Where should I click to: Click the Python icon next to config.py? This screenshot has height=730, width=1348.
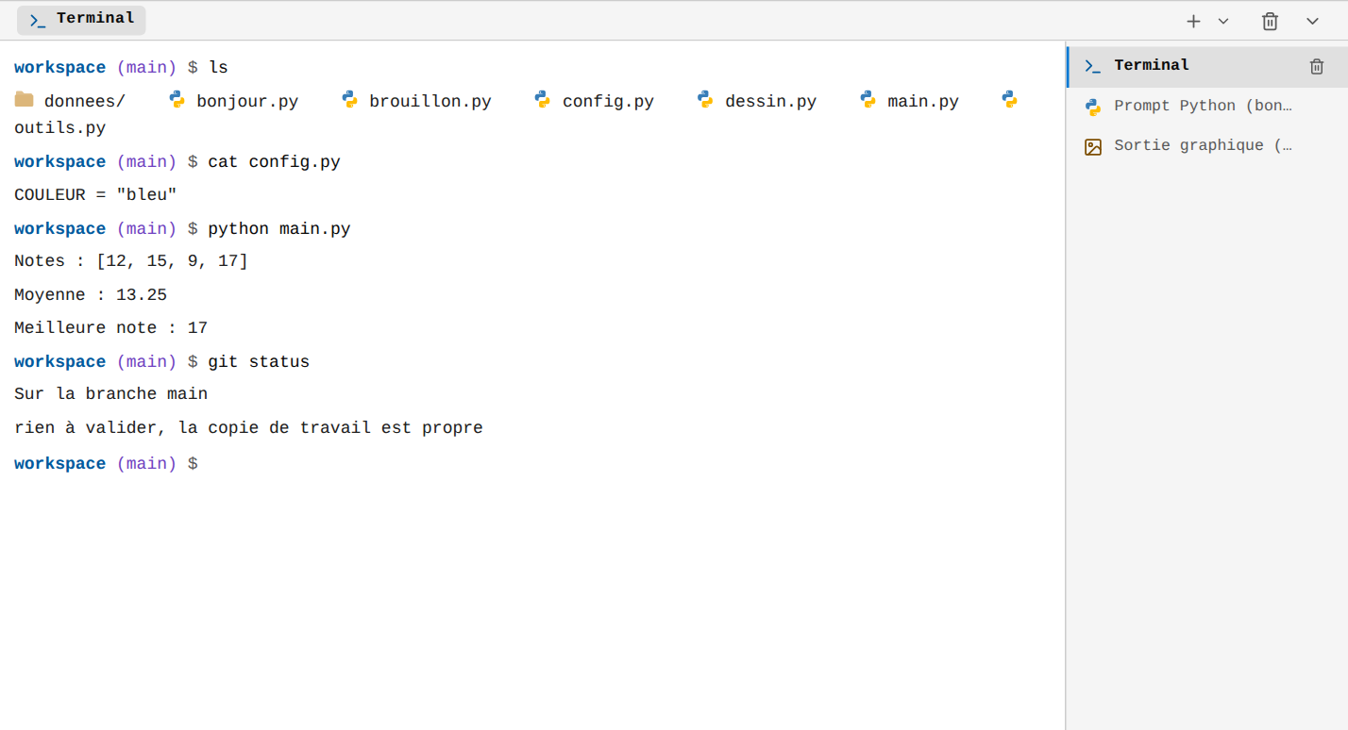(x=542, y=99)
